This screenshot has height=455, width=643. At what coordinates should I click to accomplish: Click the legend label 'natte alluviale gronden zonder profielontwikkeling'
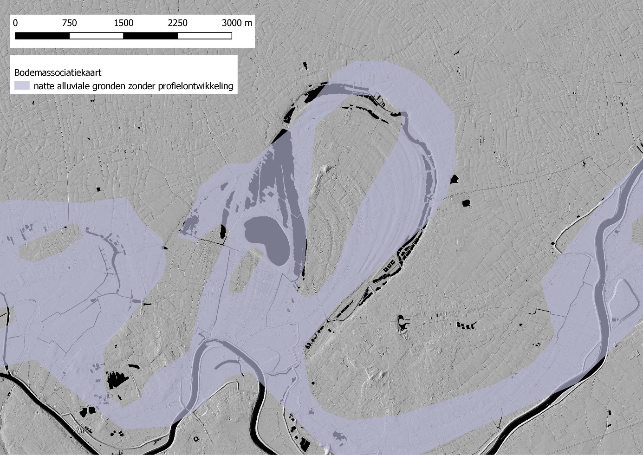[133, 86]
